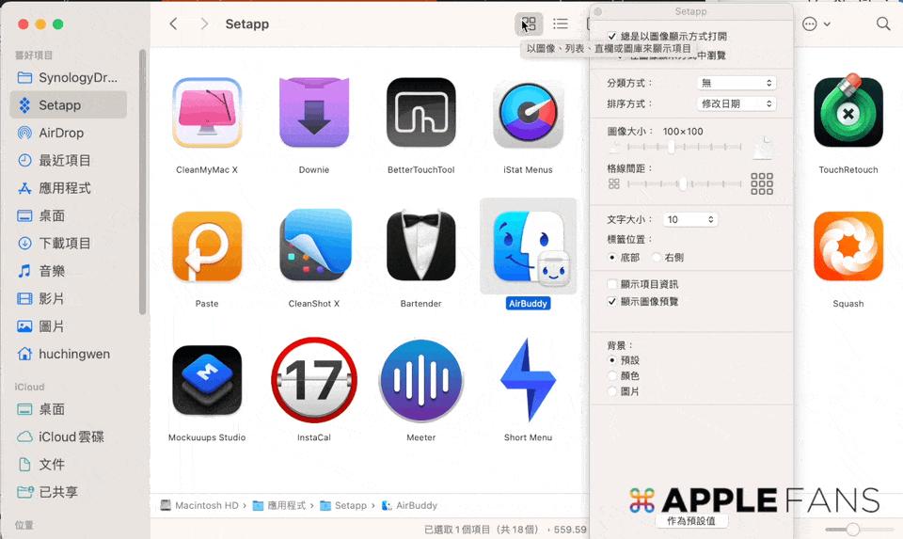Select the InstaCal app icon
This screenshot has width=903, height=539.
point(314,380)
